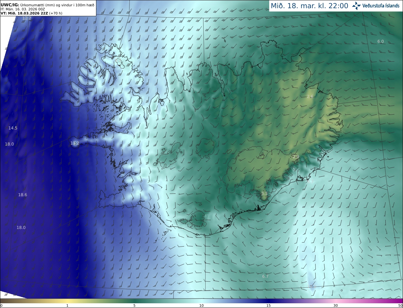Click the 50 tick on the colour scale
The height and width of the screenshot is (308, 403).
(x=400, y=305)
